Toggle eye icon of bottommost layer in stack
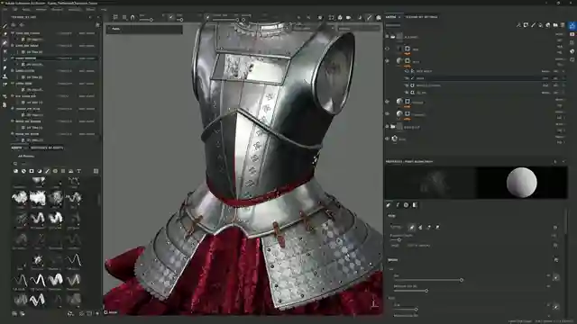This screenshot has height=324, width=577. [x=387, y=139]
